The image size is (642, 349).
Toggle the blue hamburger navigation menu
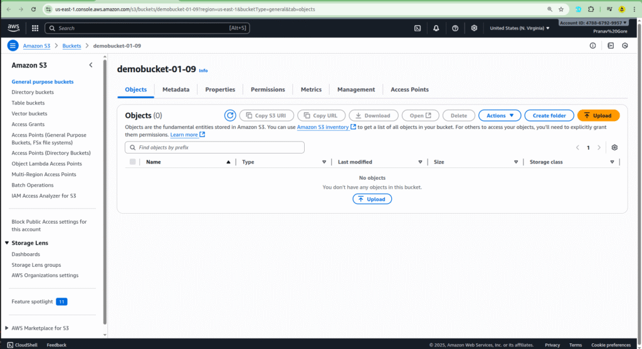(13, 45)
